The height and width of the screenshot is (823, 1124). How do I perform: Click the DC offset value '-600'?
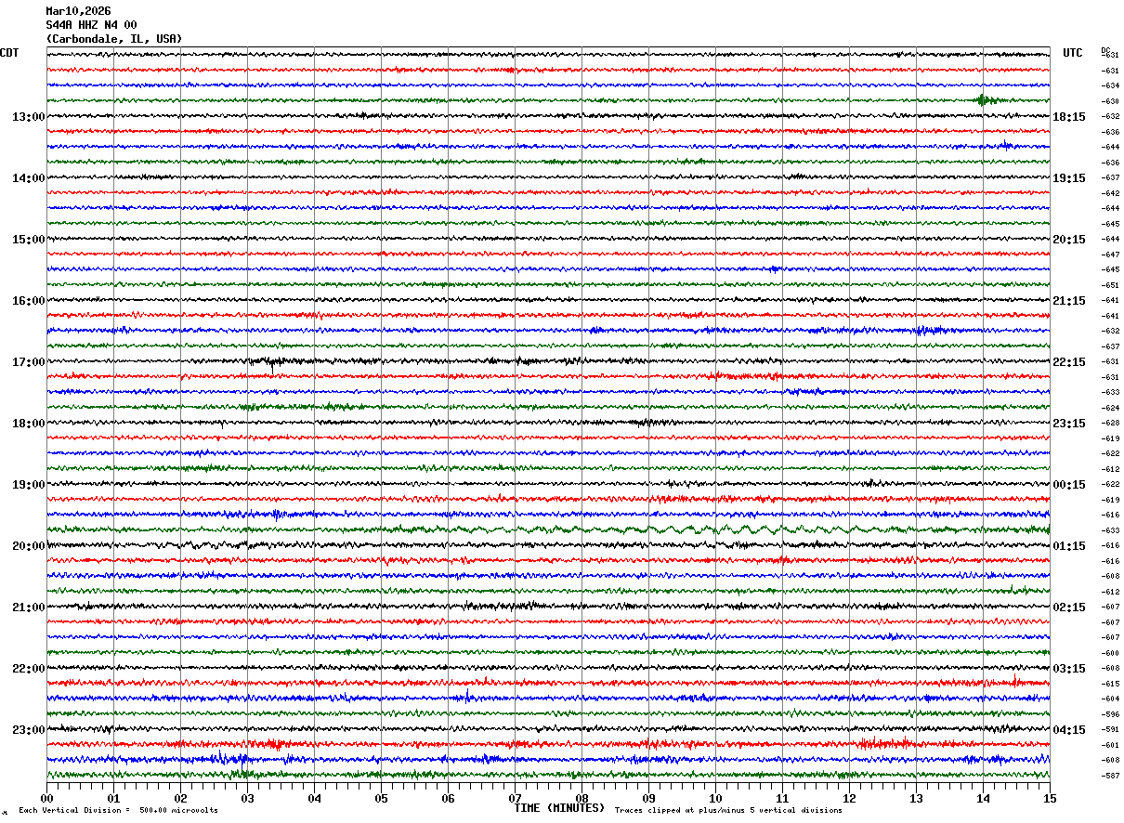(x=1110, y=653)
